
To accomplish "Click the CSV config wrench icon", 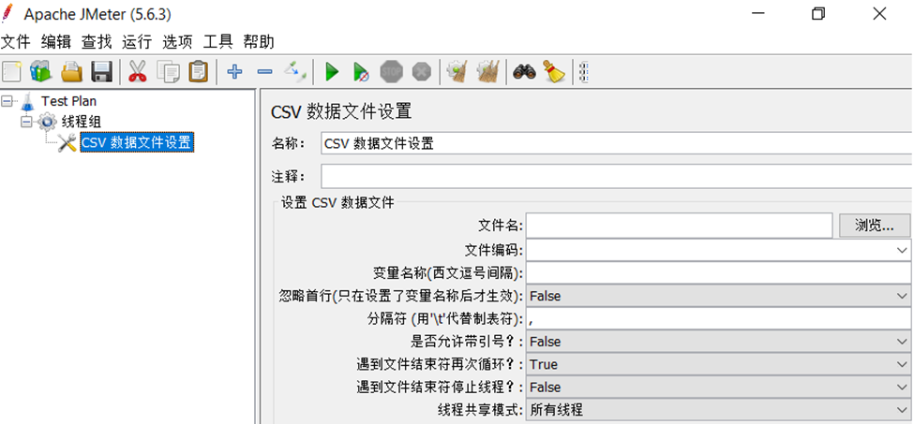I will (x=67, y=142).
